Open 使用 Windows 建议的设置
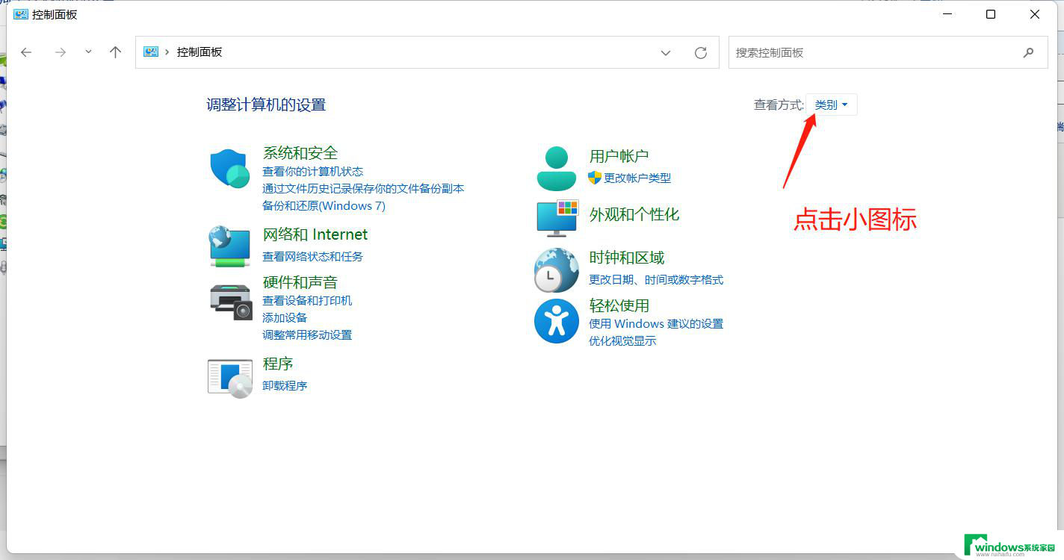 656,323
